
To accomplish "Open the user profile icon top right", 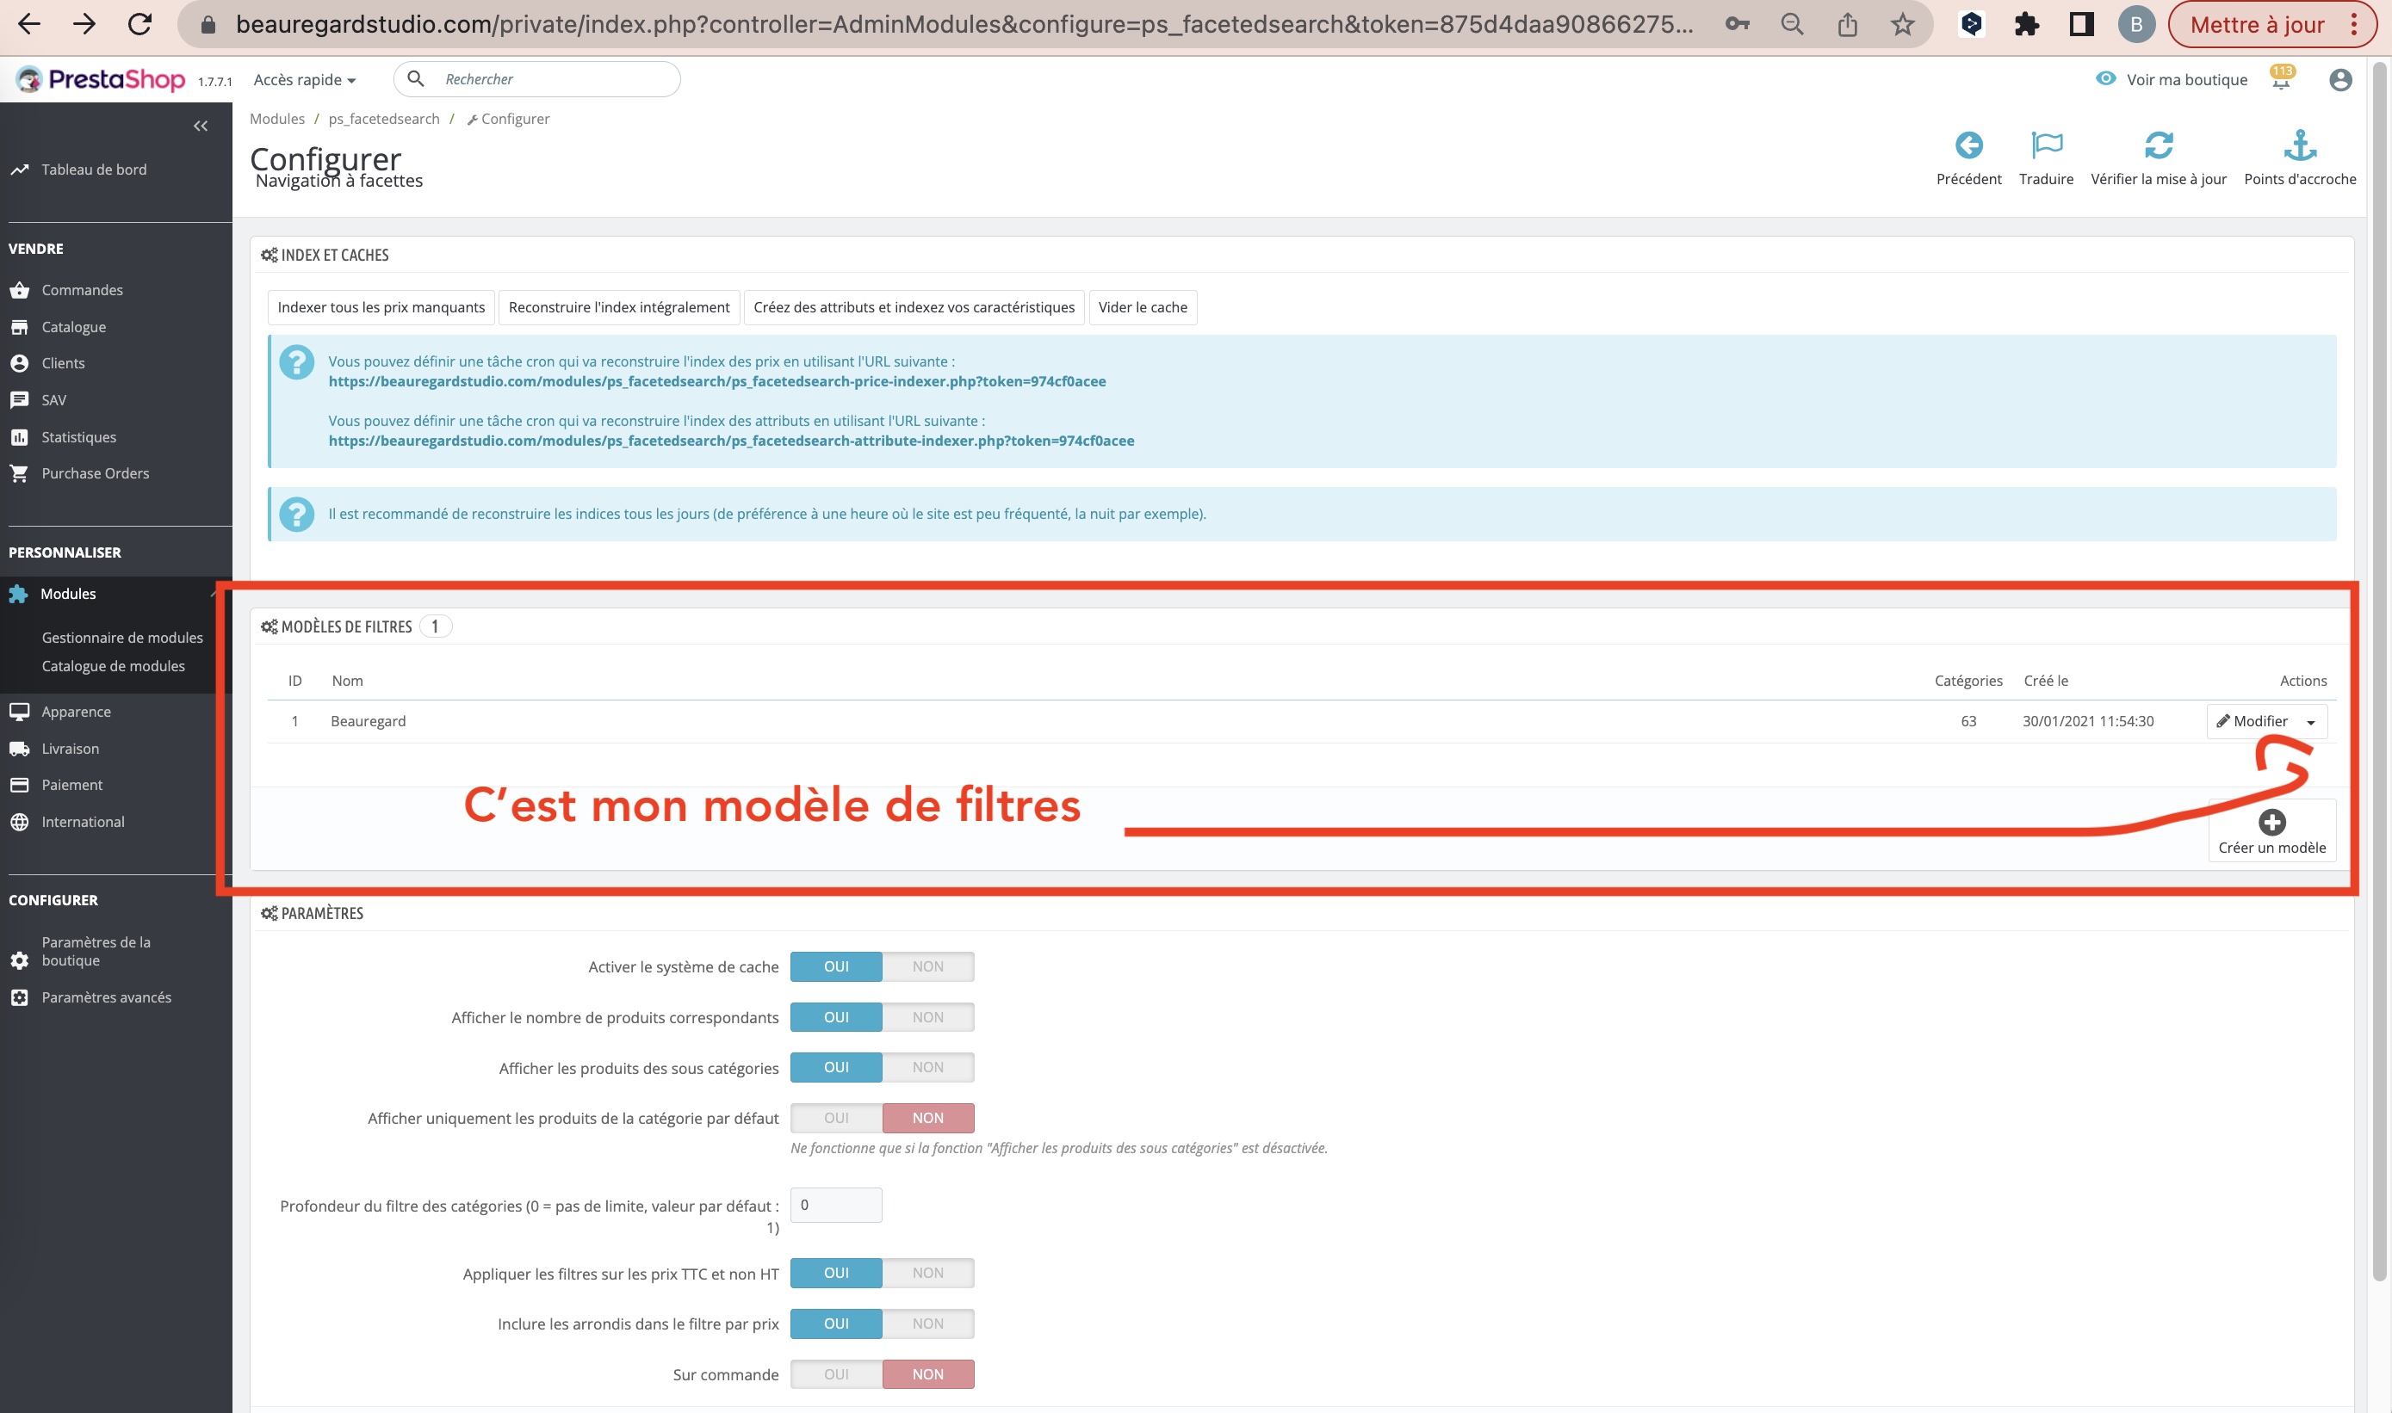I will coord(2340,79).
